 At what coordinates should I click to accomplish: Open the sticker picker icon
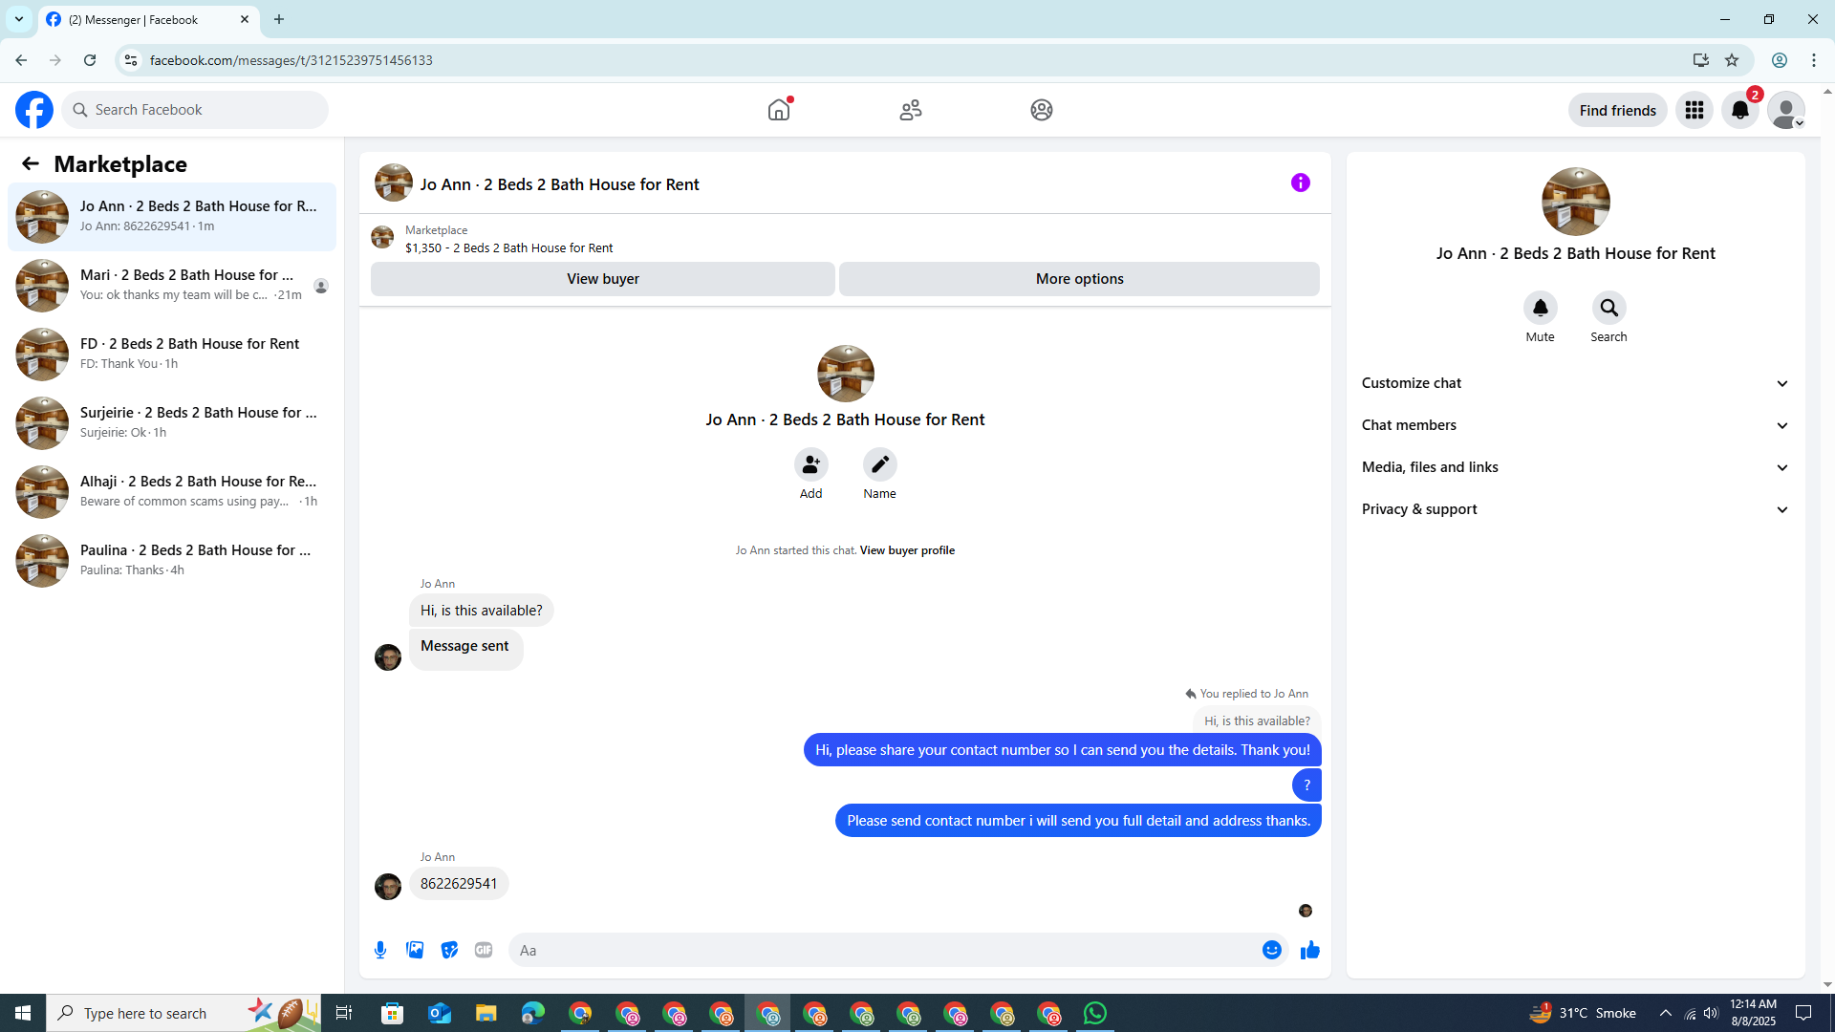click(x=449, y=950)
